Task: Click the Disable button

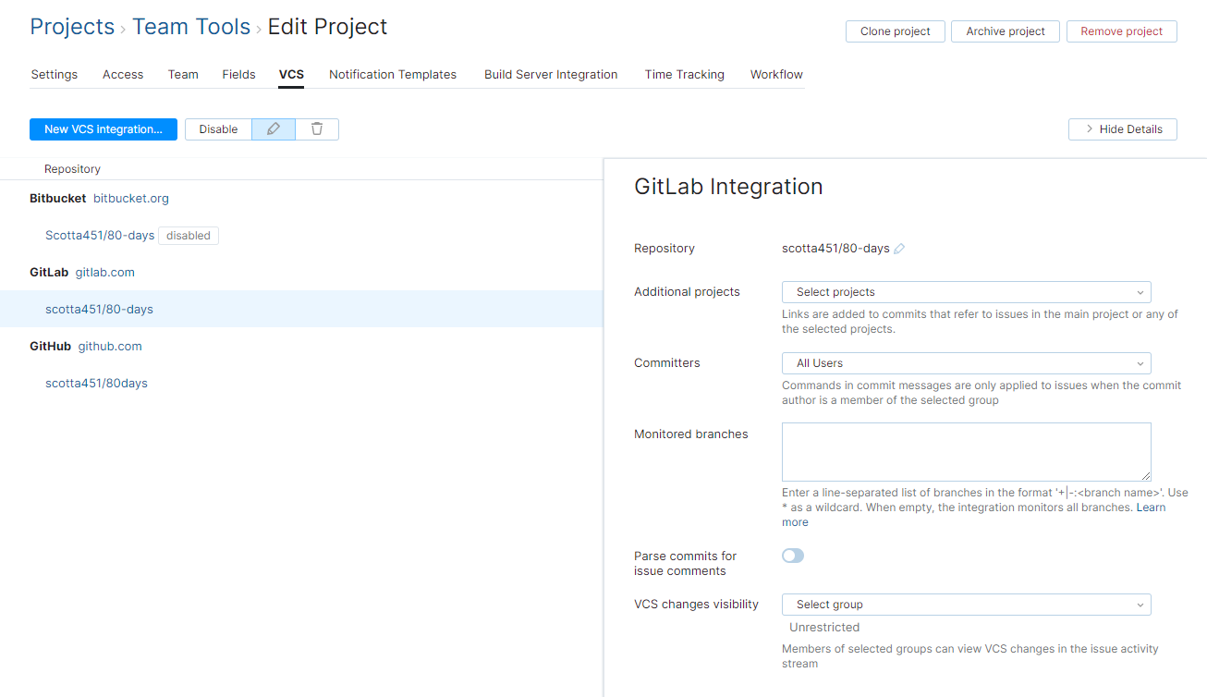Action: [217, 128]
